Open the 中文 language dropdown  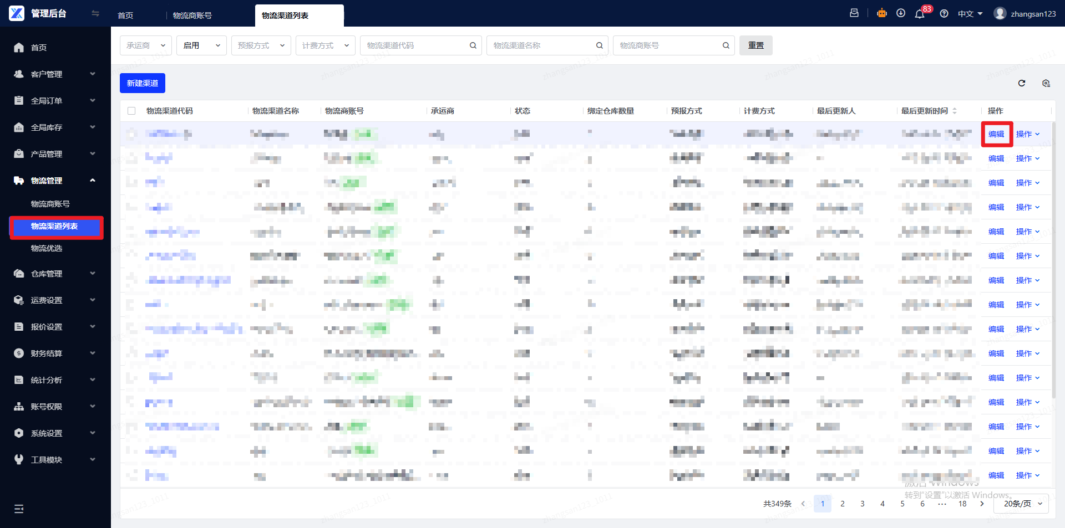coord(970,14)
